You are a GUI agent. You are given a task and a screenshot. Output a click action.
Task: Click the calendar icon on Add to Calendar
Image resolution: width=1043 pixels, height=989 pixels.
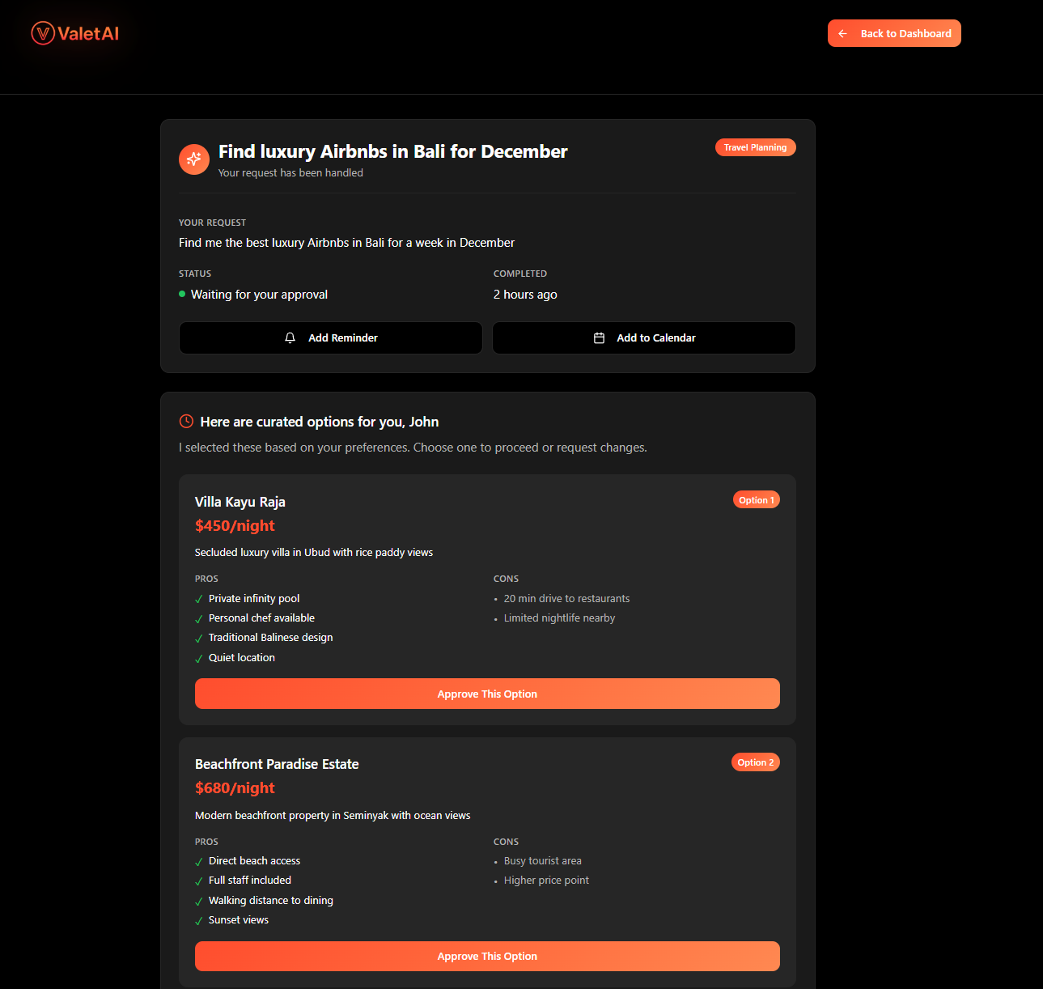point(600,337)
